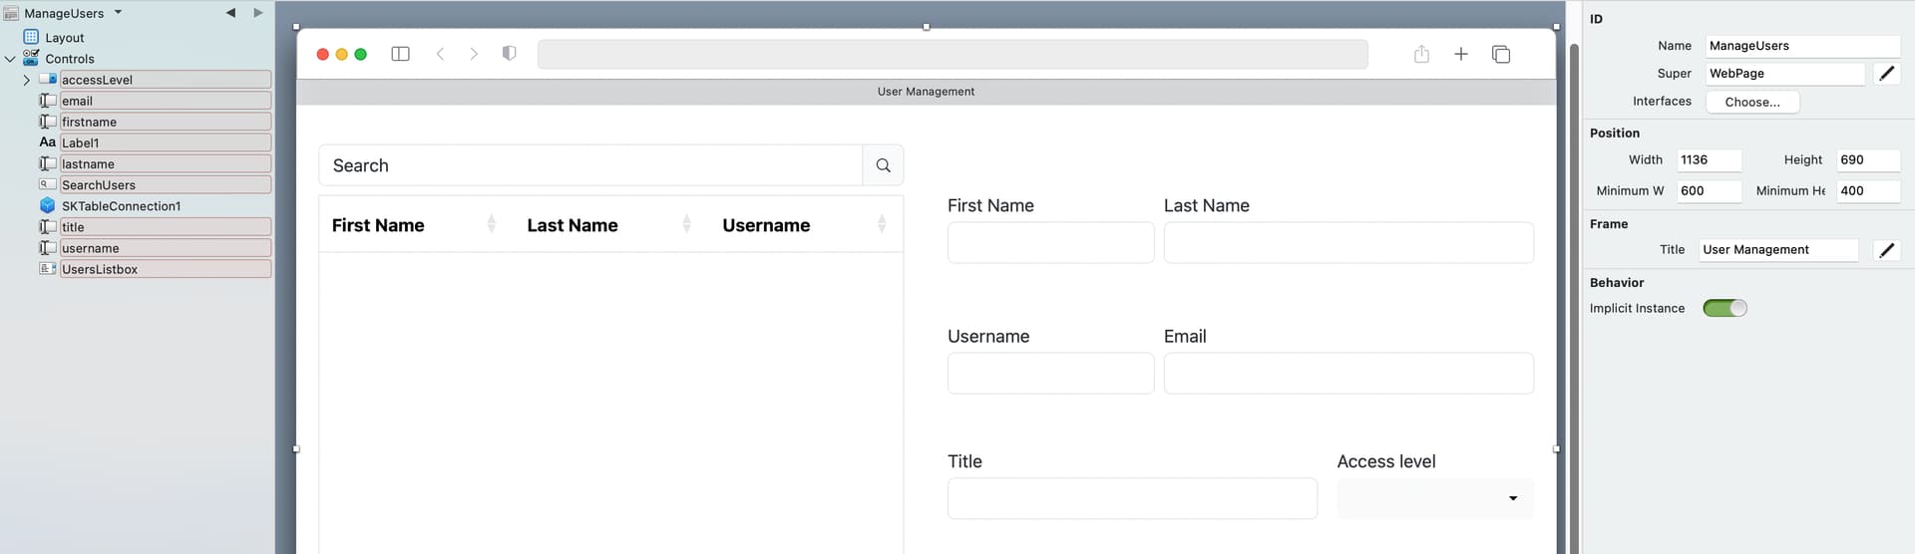This screenshot has width=1915, height=554.
Task: Click the Width input field
Action: 1710,160
